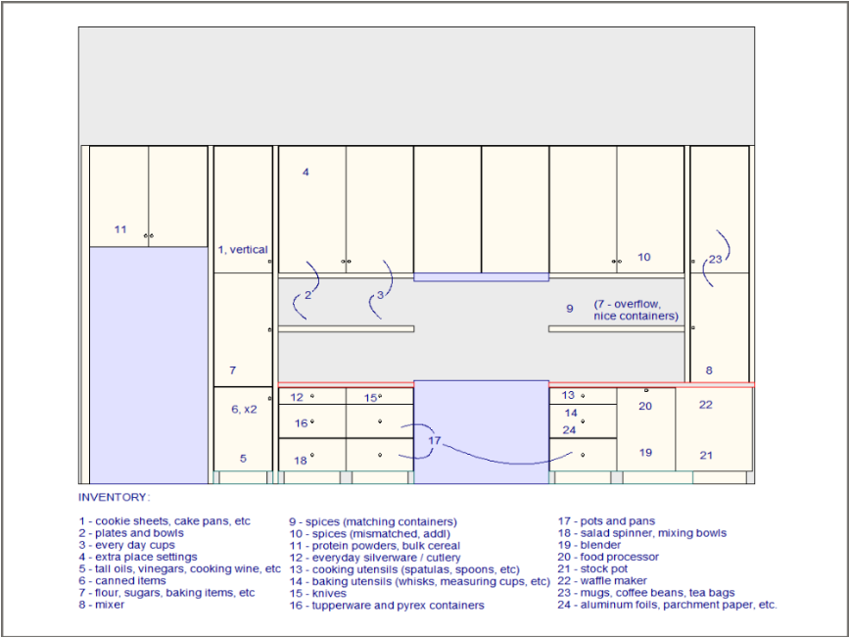Click cabinet 20 for the food processor
This screenshot has width=849, height=638.
645,407
